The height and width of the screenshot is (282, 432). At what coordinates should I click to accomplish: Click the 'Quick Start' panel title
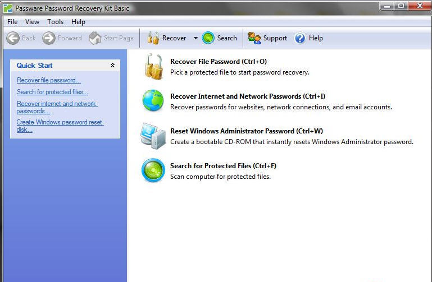point(34,66)
